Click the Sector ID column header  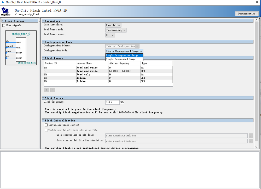pos(60,63)
